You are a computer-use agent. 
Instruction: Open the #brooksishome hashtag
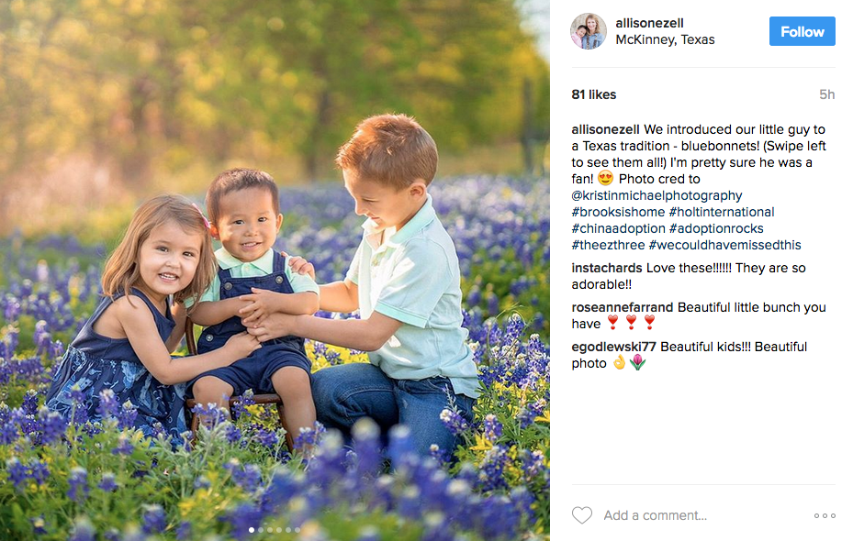pyautogui.click(x=618, y=212)
